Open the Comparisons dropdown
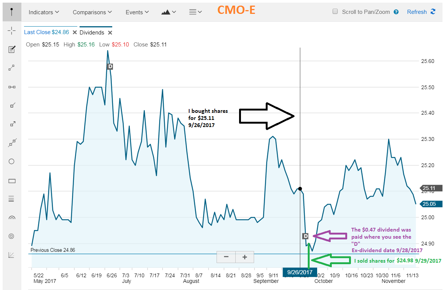 point(92,12)
